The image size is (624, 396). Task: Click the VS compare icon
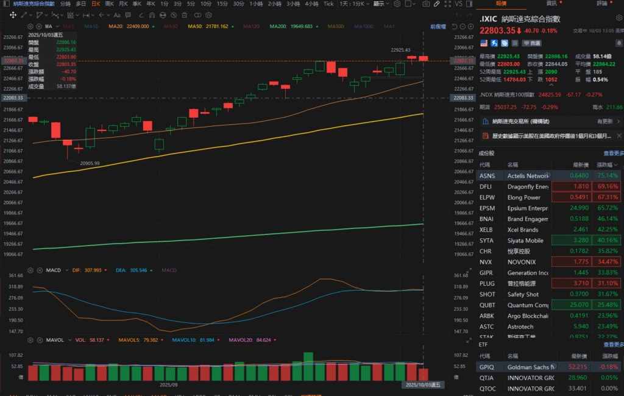pos(459,4)
